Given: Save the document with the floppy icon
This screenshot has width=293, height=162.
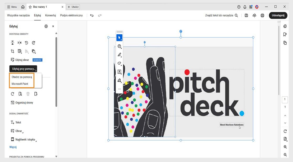Looking at the screenshot, I should pos(246,15).
